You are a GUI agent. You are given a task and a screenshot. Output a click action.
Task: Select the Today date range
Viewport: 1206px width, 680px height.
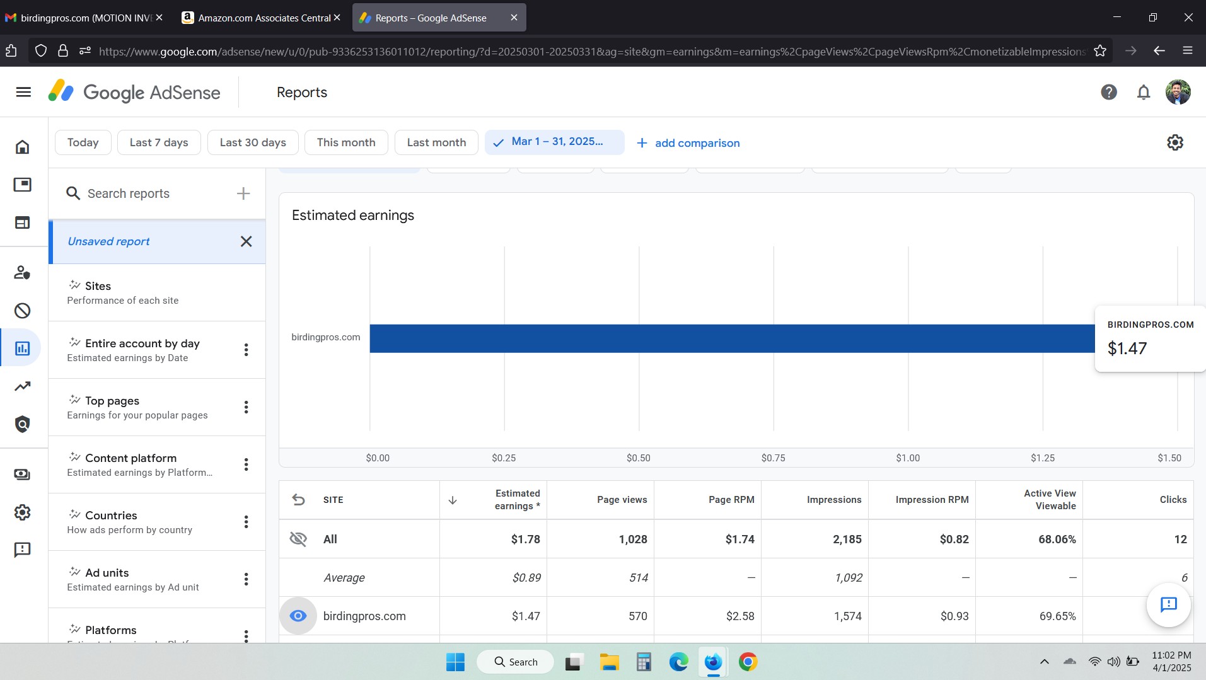83,142
